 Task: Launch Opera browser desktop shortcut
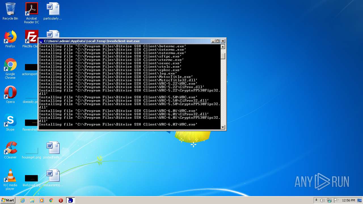click(x=10, y=95)
